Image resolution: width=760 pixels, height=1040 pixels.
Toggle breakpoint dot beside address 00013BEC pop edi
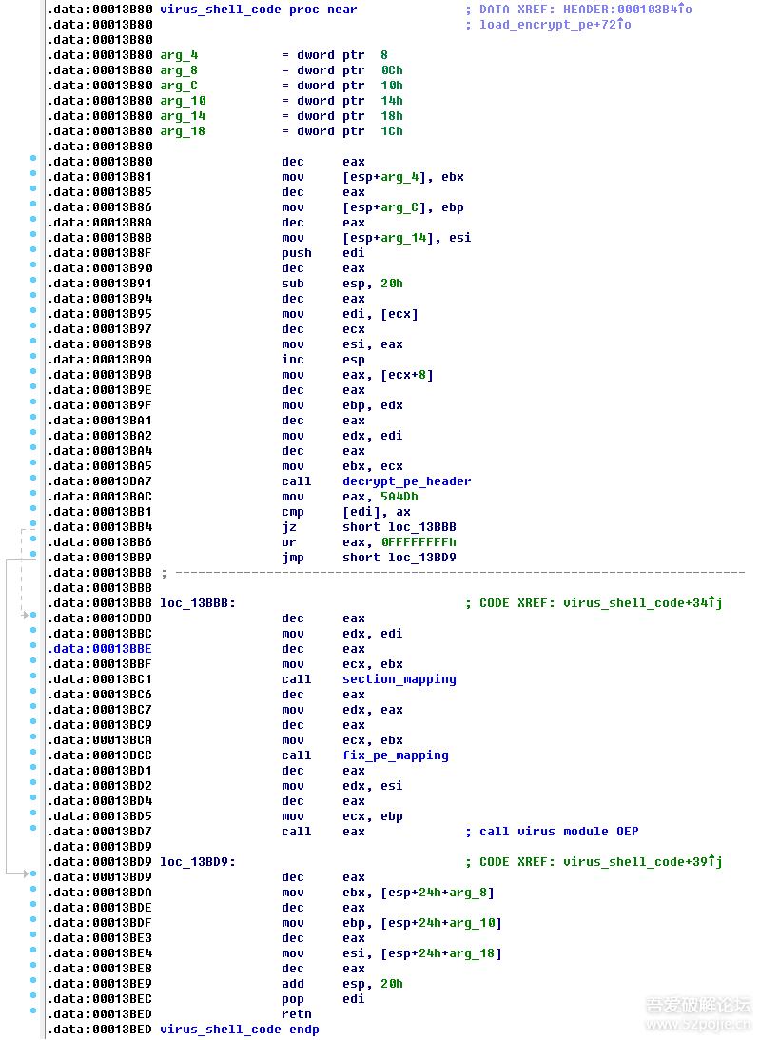[33, 996]
